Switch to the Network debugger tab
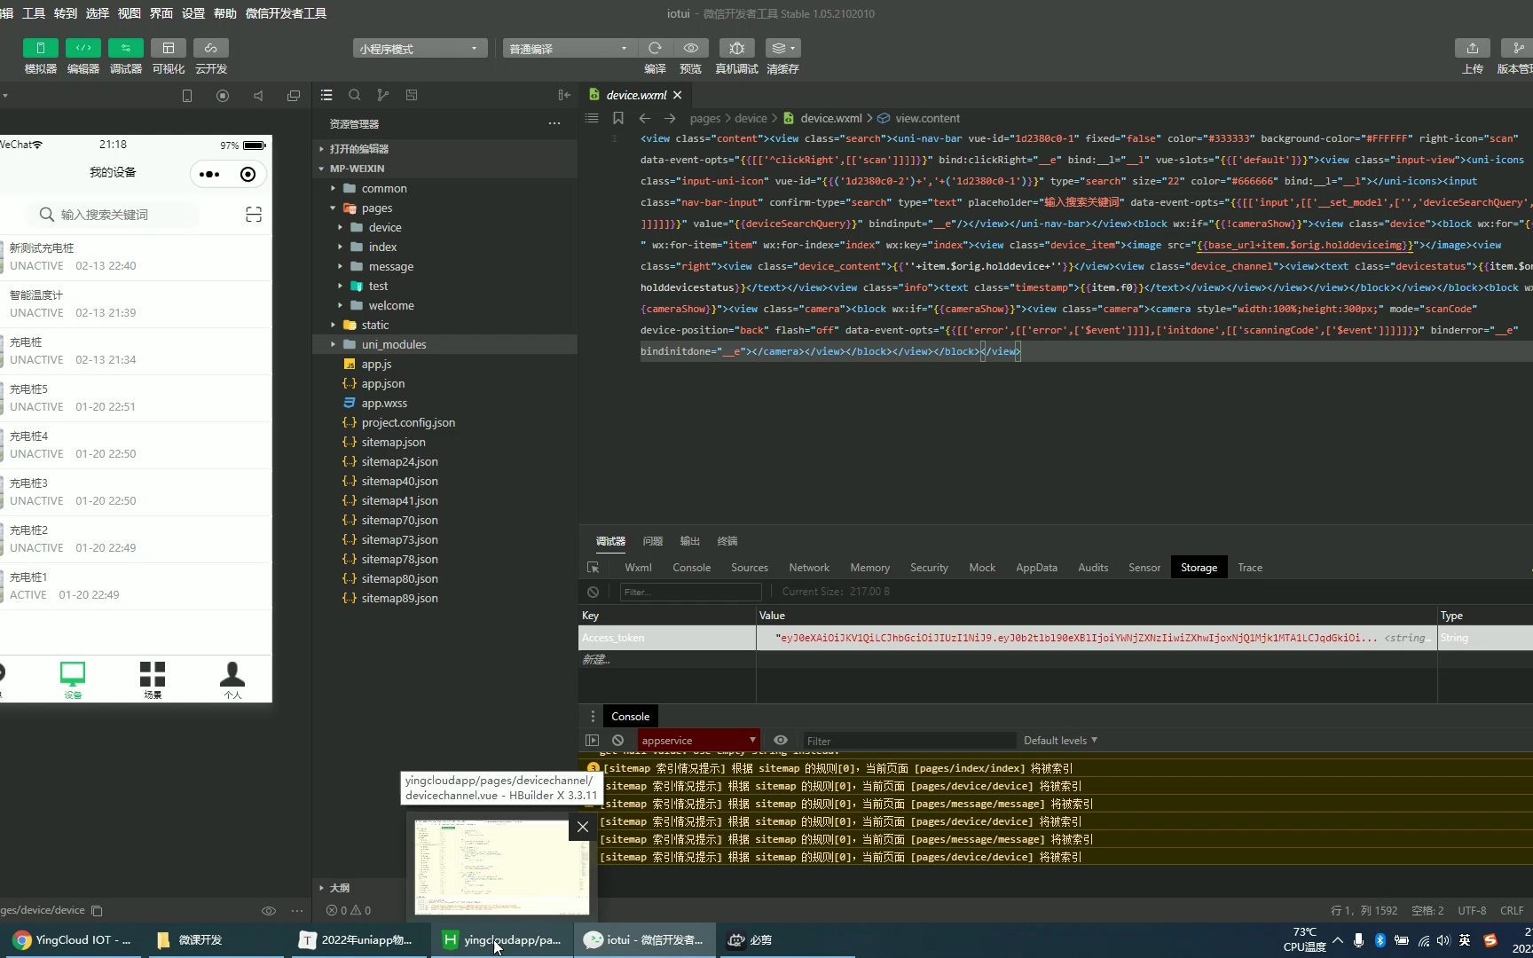The image size is (1533, 958). click(809, 568)
